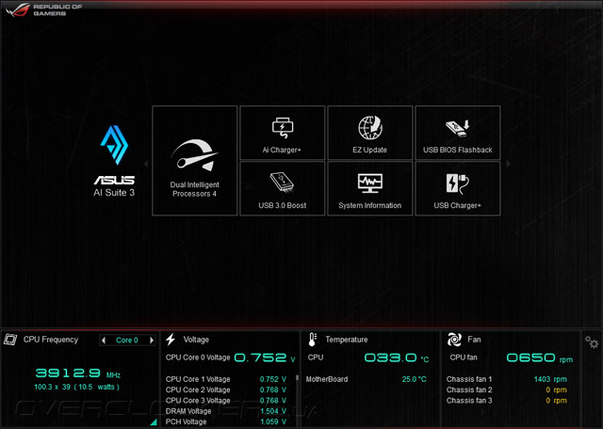This screenshot has height=429, width=603.
Task: Click the Fan panel title
Action: 474,340
